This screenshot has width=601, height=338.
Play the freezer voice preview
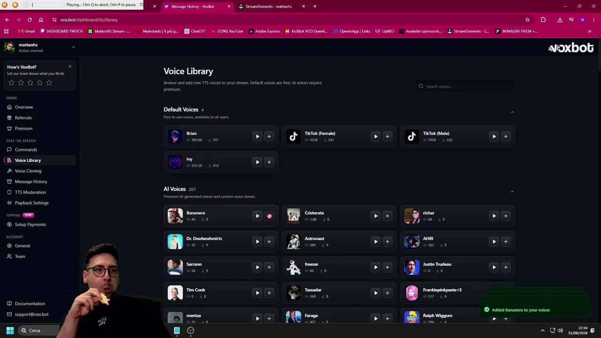[x=376, y=267]
